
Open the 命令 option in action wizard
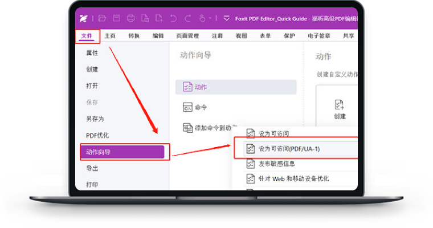201,107
